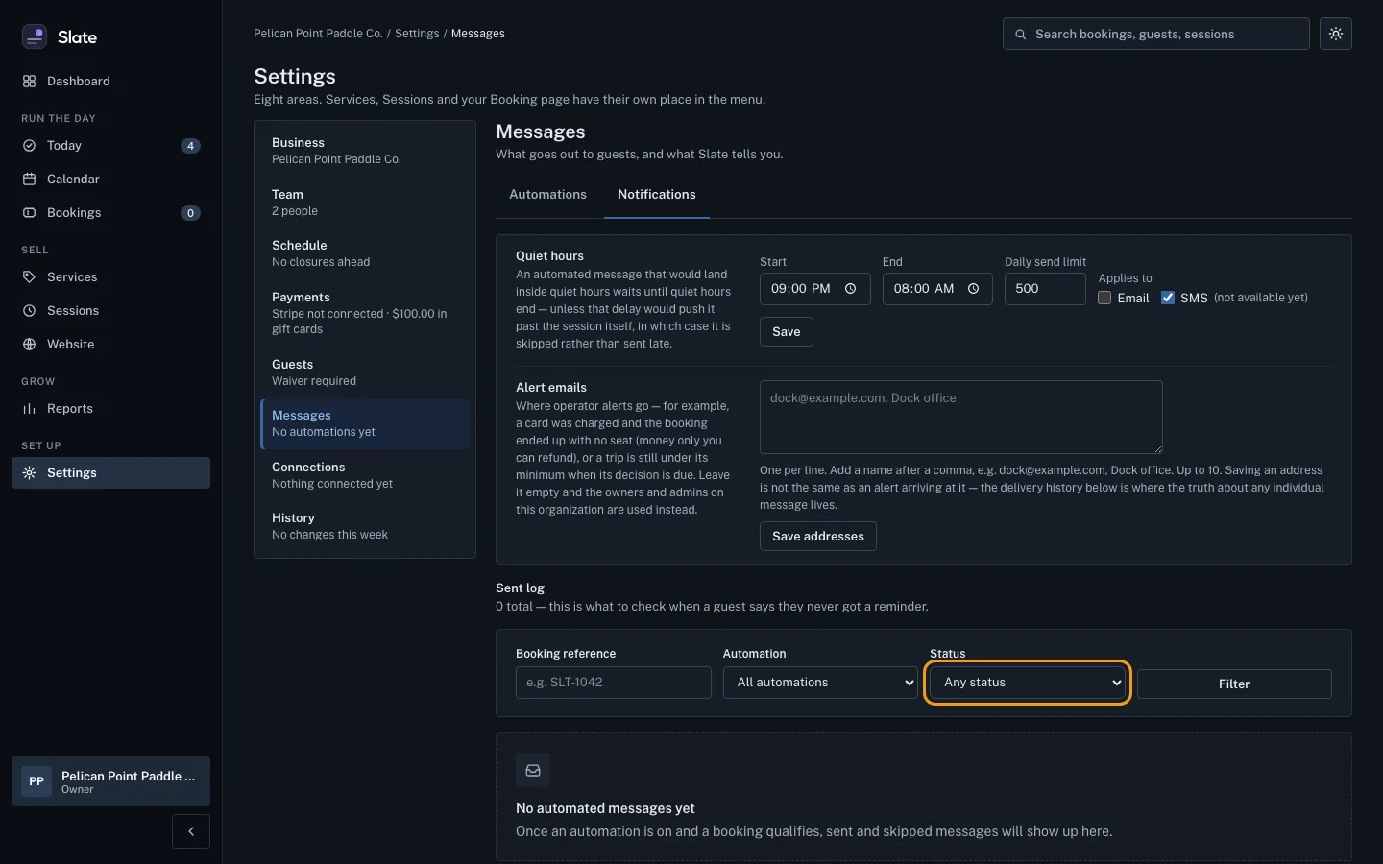Image resolution: width=1383 pixels, height=864 pixels.
Task: Click the Today count badge 4
Action: click(x=190, y=146)
